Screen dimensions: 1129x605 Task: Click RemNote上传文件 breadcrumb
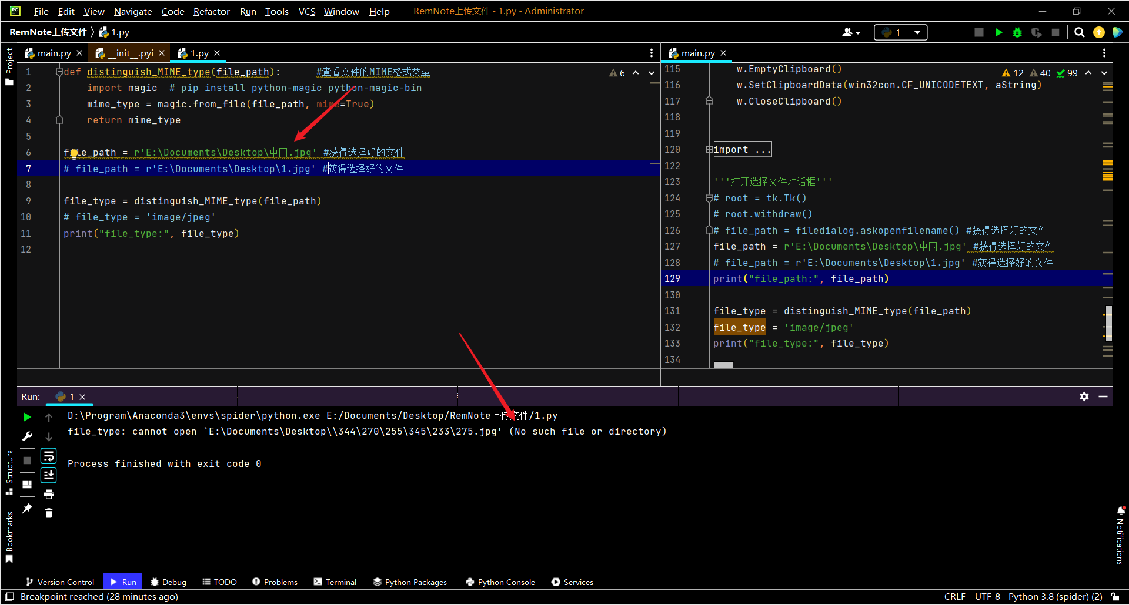click(48, 32)
